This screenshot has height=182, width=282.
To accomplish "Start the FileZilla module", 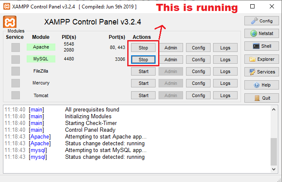I will 143,71.
